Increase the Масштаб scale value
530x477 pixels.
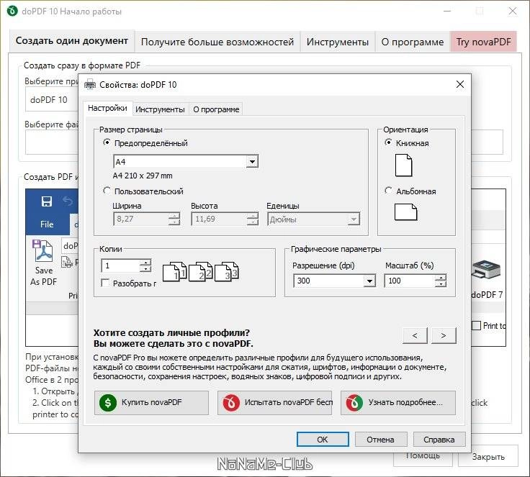[441, 278]
